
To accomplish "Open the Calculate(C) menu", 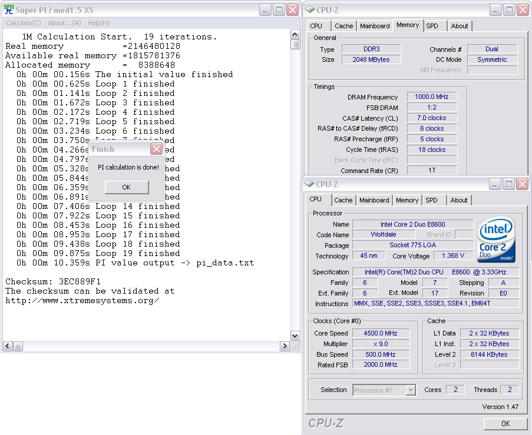I will (x=24, y=23).
